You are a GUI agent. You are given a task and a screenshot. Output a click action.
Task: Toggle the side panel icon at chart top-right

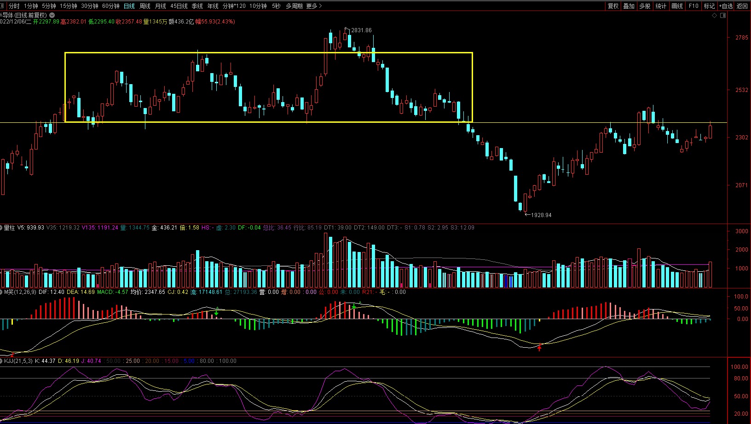tap(722, 16)
